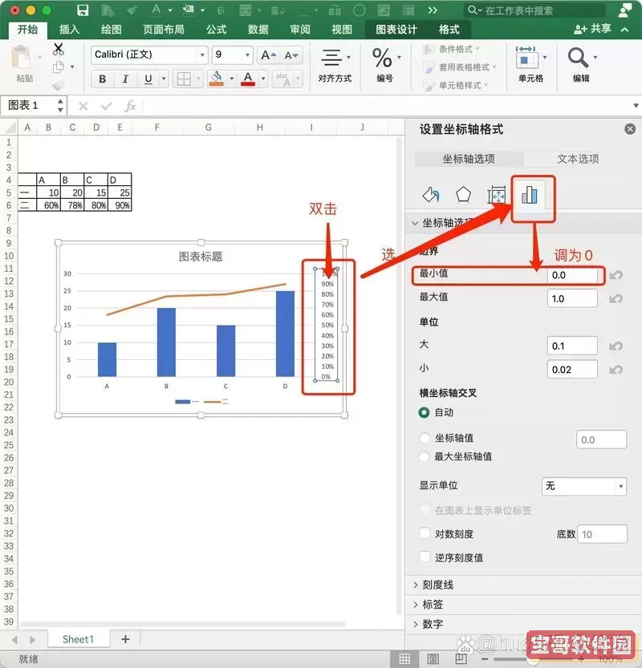Expand the 刻度线 section

point(416,585)
